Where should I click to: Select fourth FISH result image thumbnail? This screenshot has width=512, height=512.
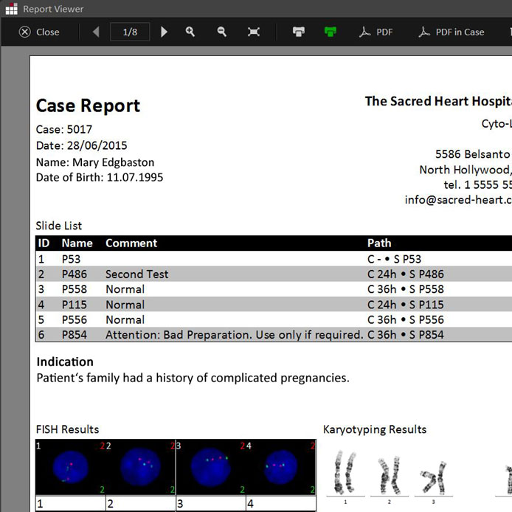pos(280,467)
